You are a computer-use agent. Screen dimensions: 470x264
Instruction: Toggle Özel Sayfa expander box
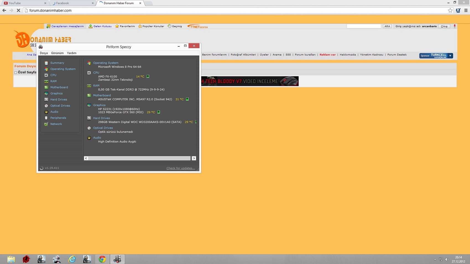point(16,72)
